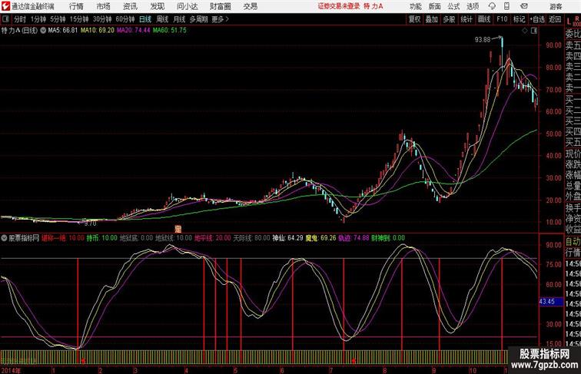This screenshot has width=581, height=374.
Task: Switch to 月线 monthly tab
Action: (179, 19)
